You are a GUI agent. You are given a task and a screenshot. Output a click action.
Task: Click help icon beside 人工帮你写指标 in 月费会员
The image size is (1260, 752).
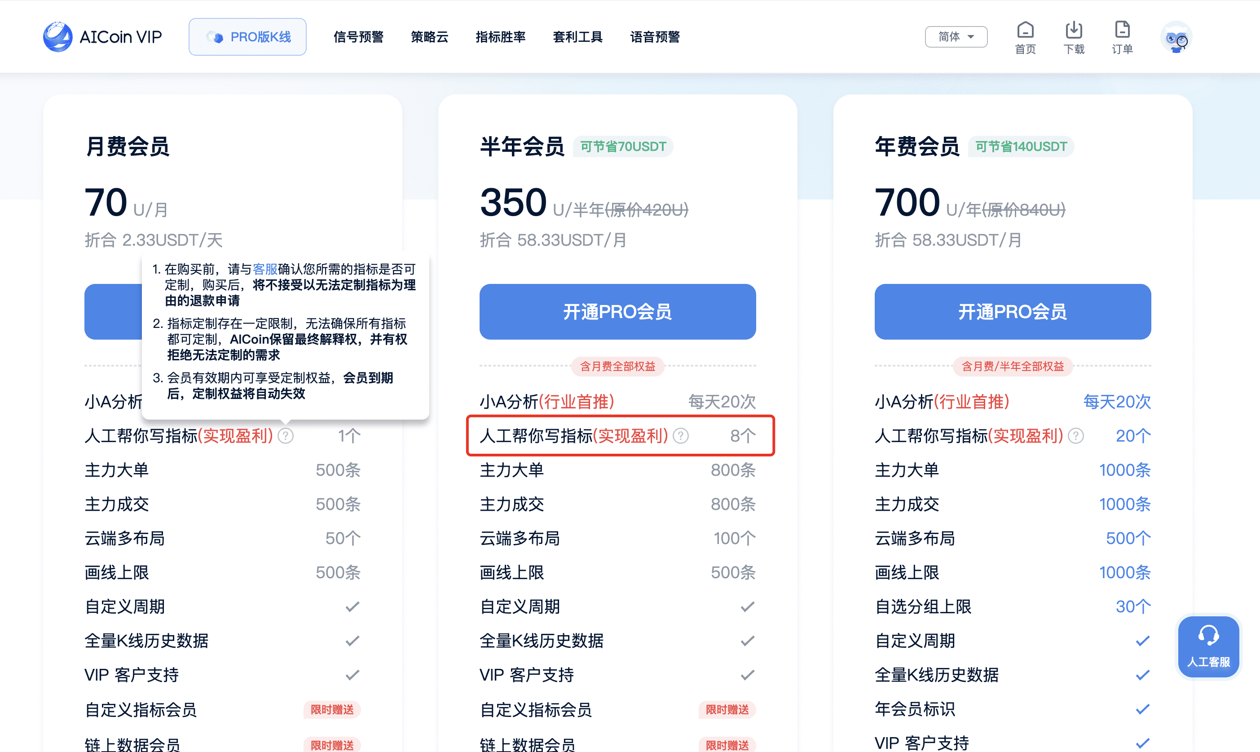click(x=286, y=436)
